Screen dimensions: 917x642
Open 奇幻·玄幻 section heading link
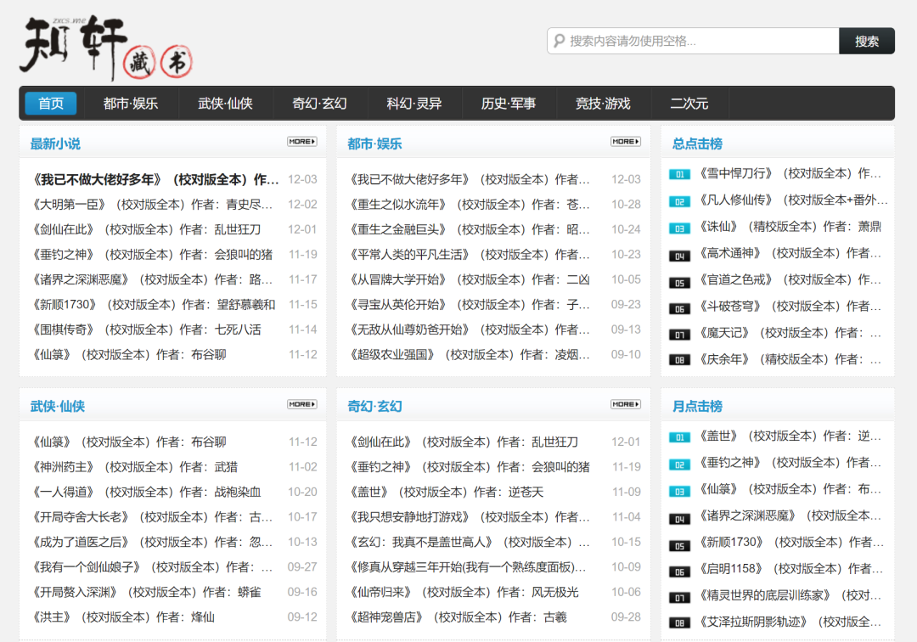375,407
